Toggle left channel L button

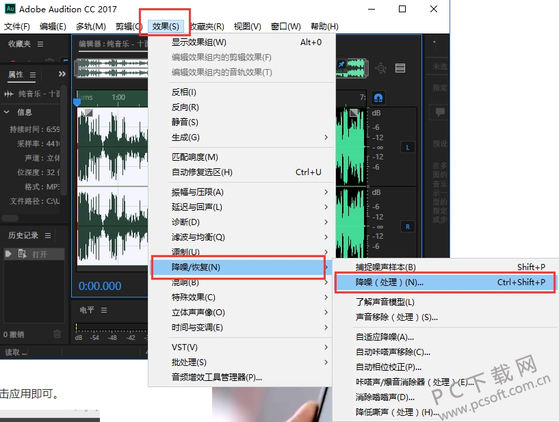pyautogui.click(x=408, y=147)
